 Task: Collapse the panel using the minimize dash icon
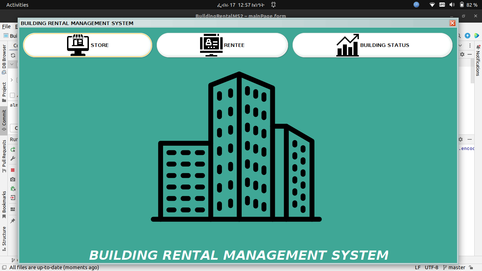tap(469, 54)
